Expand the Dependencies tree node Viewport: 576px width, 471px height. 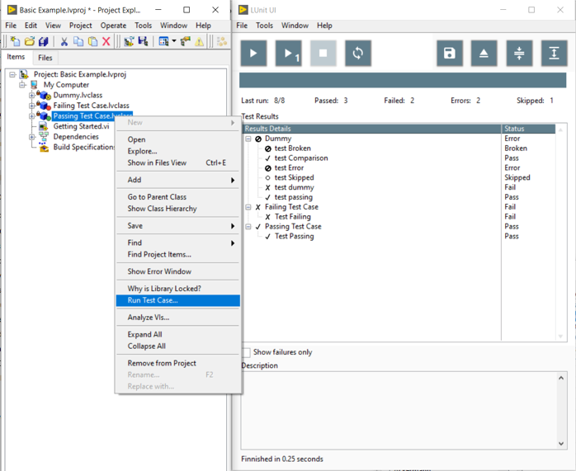click(x=32, y=137)
